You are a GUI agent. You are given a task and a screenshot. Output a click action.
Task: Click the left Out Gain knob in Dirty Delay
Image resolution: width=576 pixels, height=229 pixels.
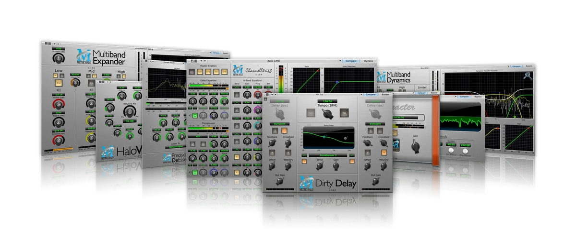coord(279,182)
